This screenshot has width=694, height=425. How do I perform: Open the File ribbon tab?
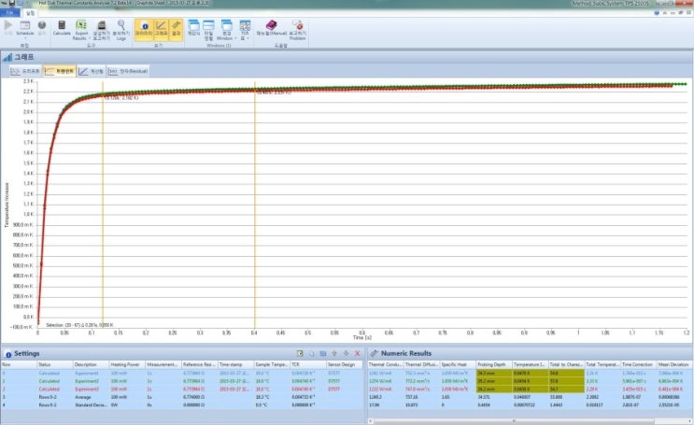tap(9, 13)
